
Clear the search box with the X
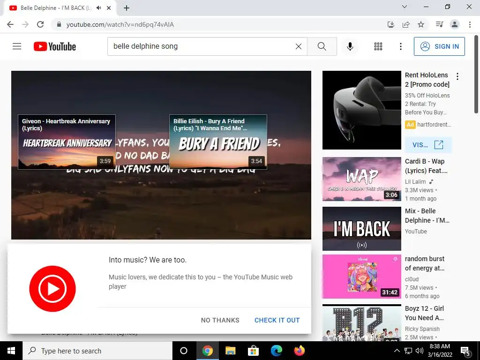299,46
